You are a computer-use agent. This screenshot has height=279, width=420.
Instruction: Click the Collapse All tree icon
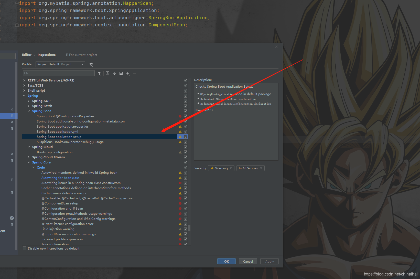point(114,74)
